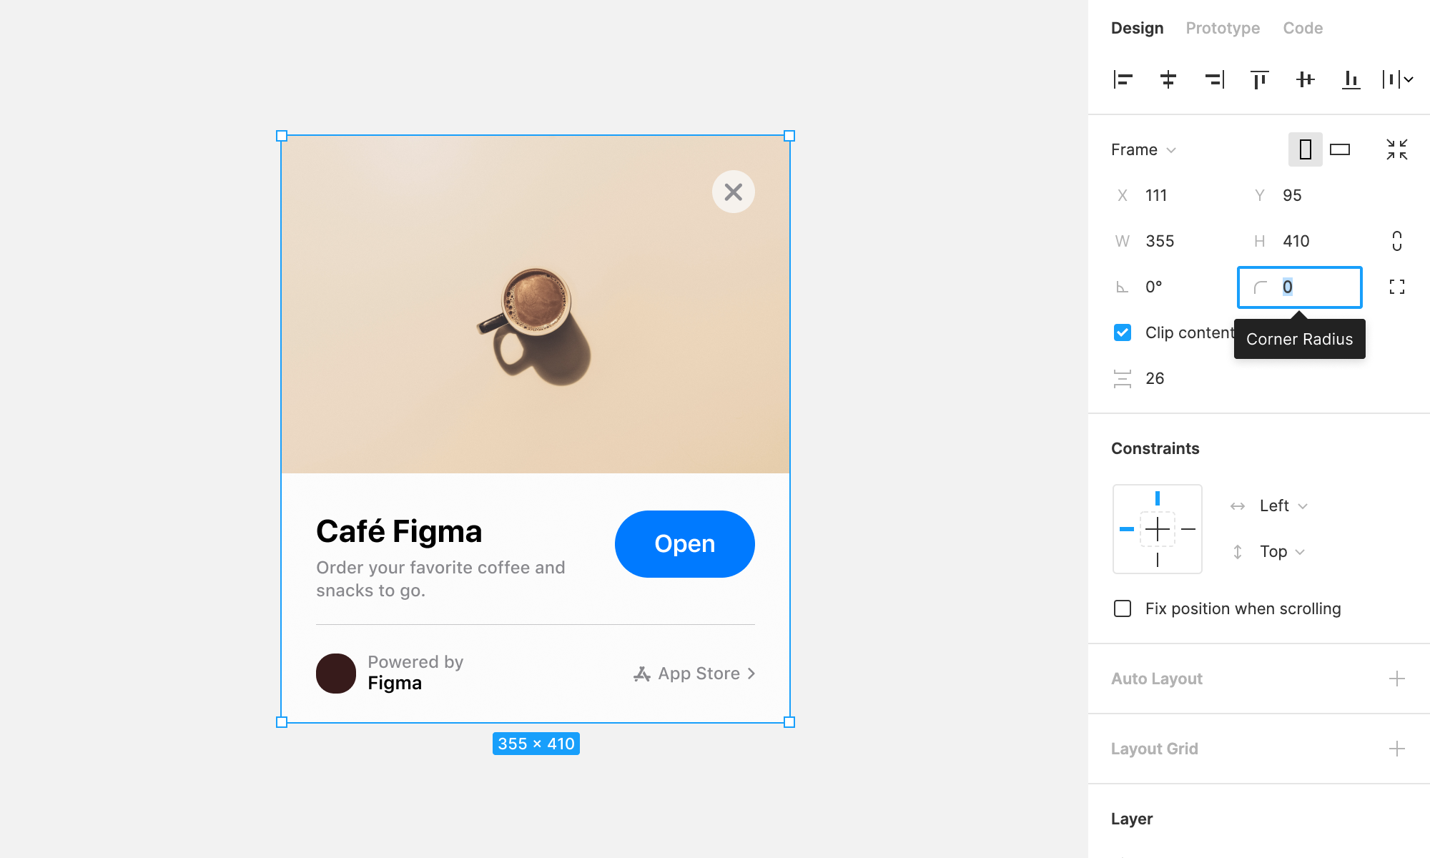The image size is (1430, 858).
Task: Click the align vertical centers icon
Action: pyautogui.click(x=1306, y=79)
